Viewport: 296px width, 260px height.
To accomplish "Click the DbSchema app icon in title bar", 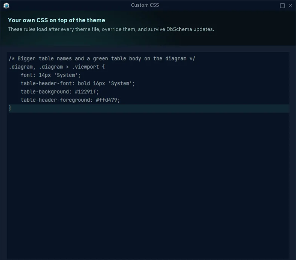I will [x=6, y=6].
